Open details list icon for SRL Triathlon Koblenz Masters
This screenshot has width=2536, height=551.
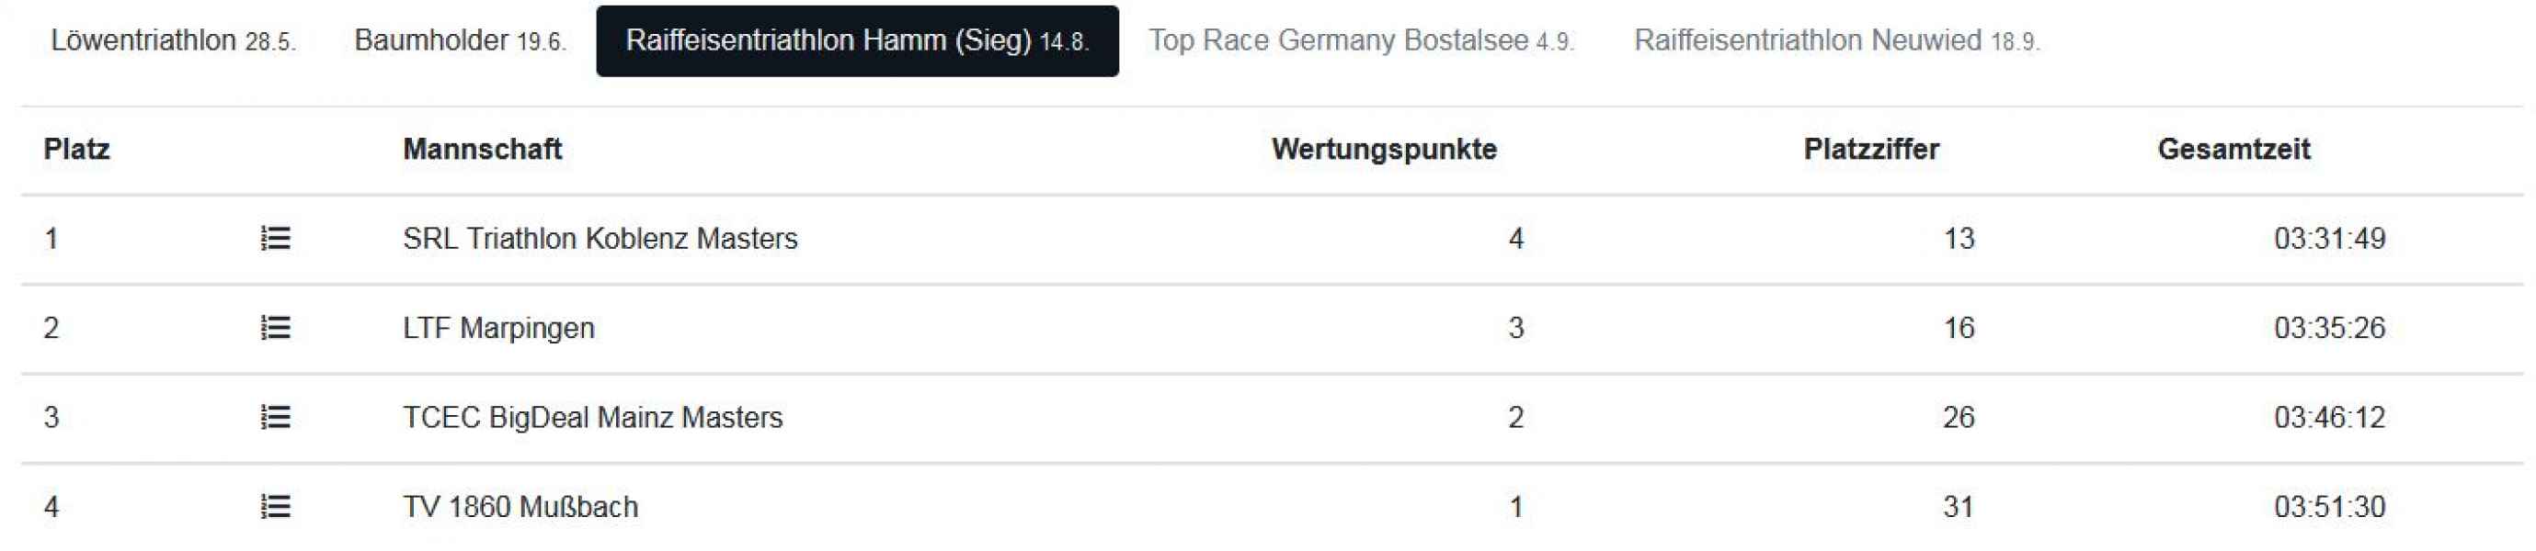(x=276, y=238)
